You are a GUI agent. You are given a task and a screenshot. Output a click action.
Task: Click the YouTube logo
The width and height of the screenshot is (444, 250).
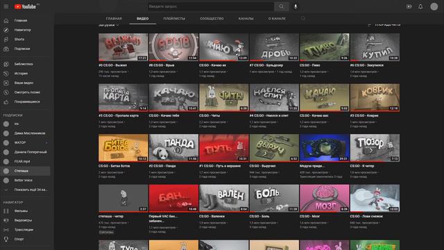pyautogui.click(x=26, y=6)
